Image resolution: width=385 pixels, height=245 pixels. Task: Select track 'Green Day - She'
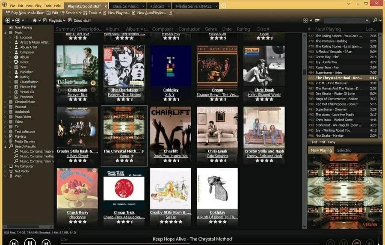[x=343, y=57]
